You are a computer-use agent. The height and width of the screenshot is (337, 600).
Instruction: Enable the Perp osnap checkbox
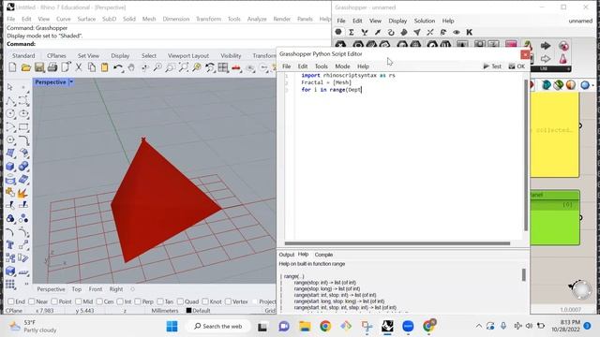pos(138,301)
